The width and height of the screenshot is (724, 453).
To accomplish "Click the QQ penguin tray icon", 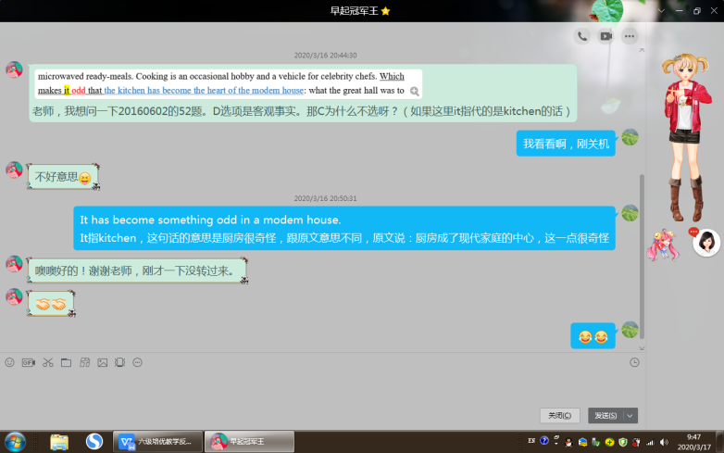I will pos(568,443).
